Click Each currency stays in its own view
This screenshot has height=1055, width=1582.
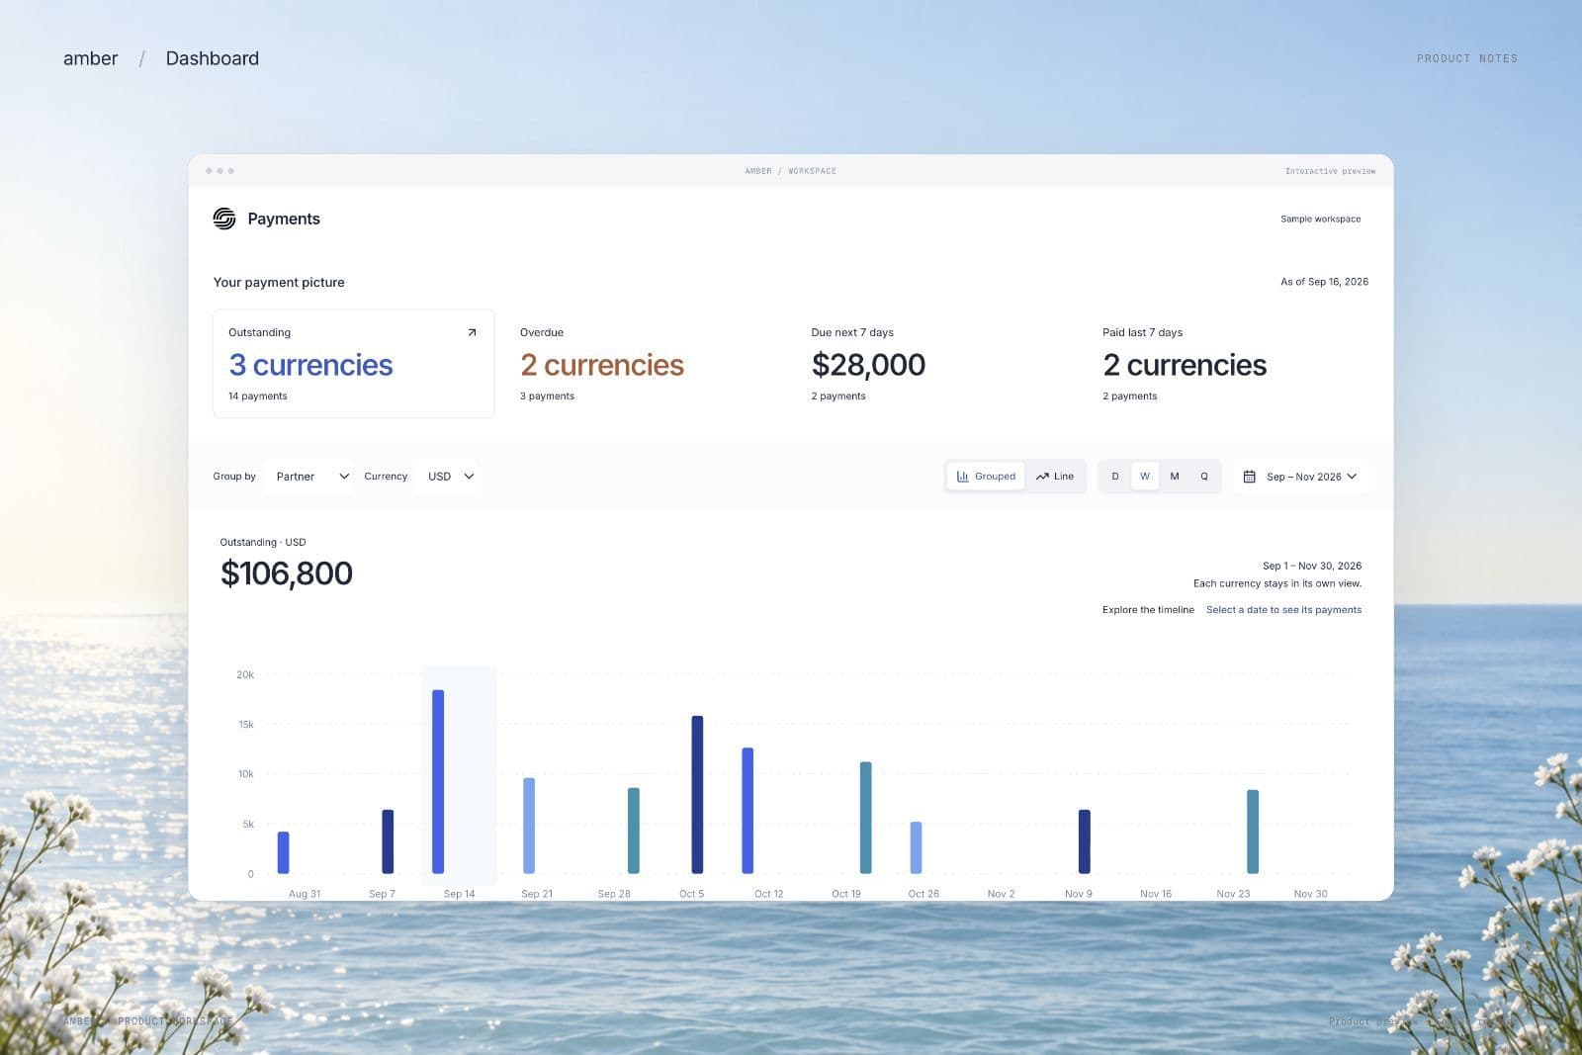click(1277, 583)
